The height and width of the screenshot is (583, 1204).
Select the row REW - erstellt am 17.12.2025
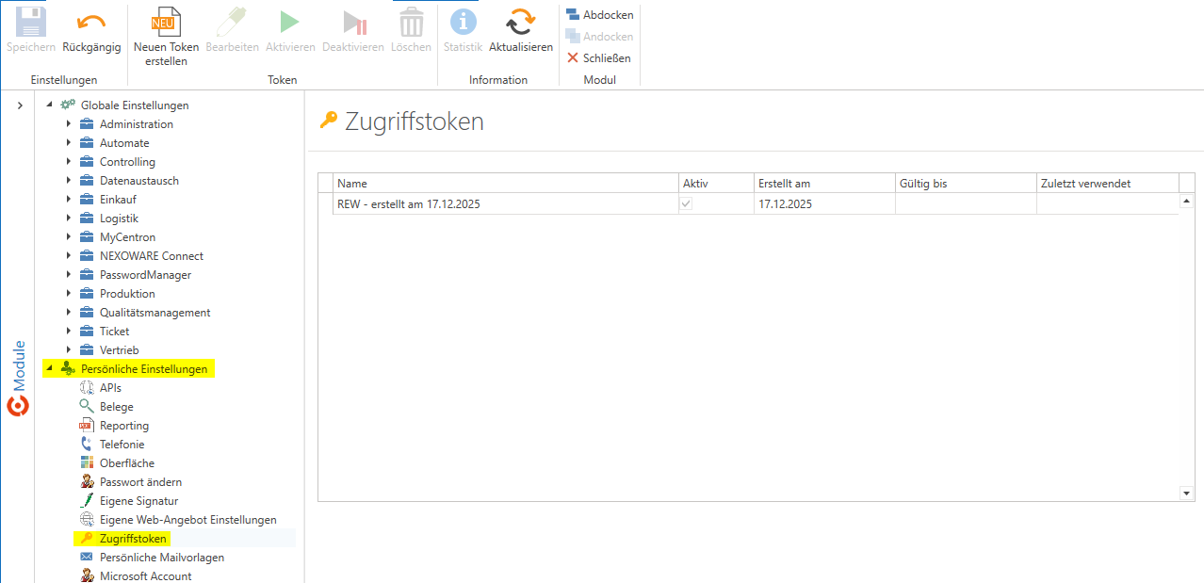click(x=749, y=203)
